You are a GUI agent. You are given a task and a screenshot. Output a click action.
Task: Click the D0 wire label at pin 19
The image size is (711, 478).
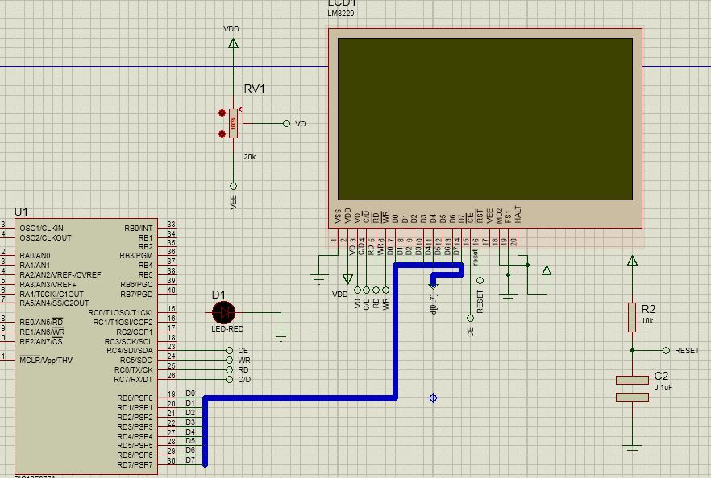tap(190, 394)
